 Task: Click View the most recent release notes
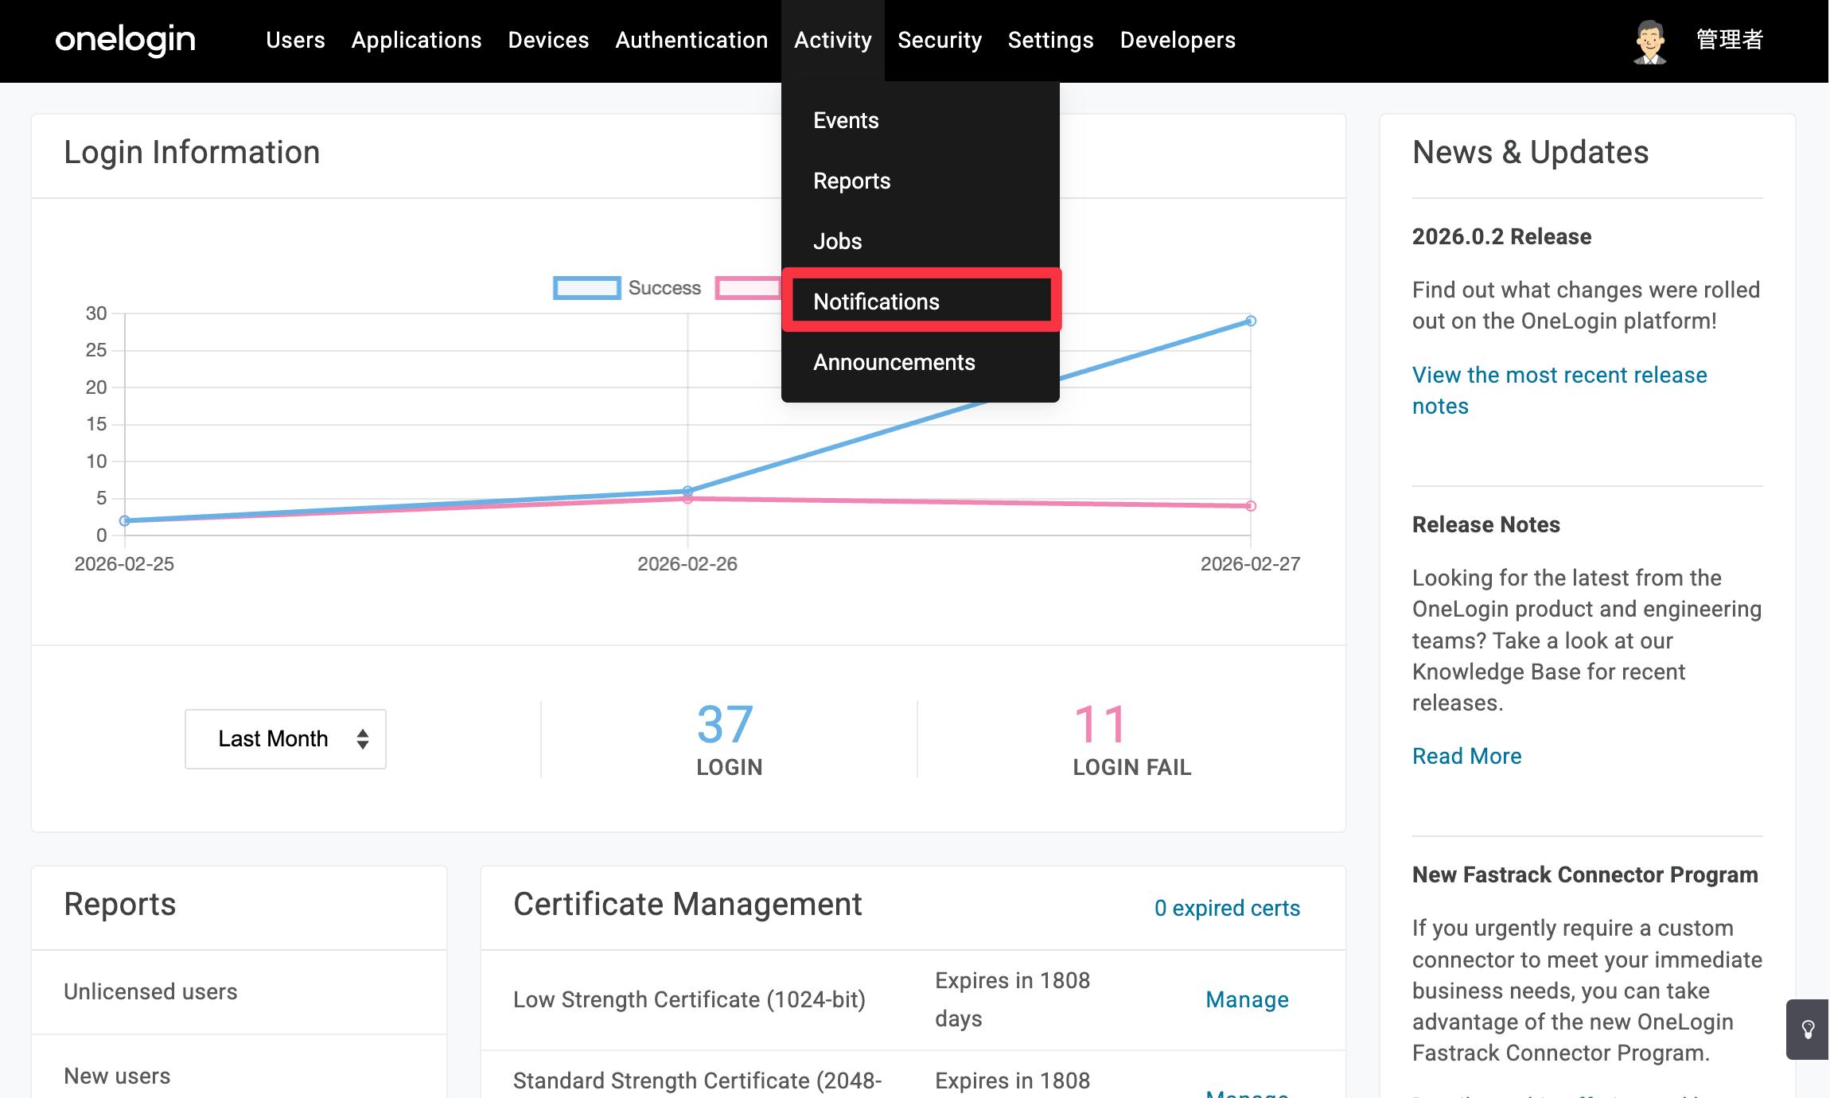tap(1559, 390)
